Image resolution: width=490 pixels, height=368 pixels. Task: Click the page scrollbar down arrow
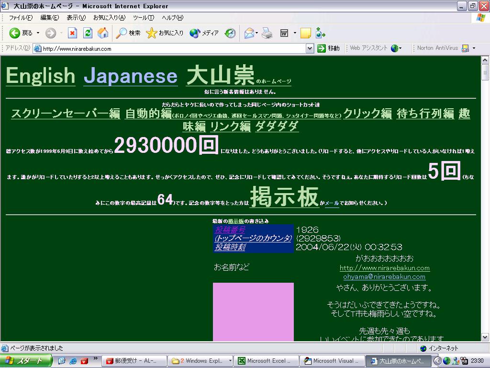pos(485,337)
